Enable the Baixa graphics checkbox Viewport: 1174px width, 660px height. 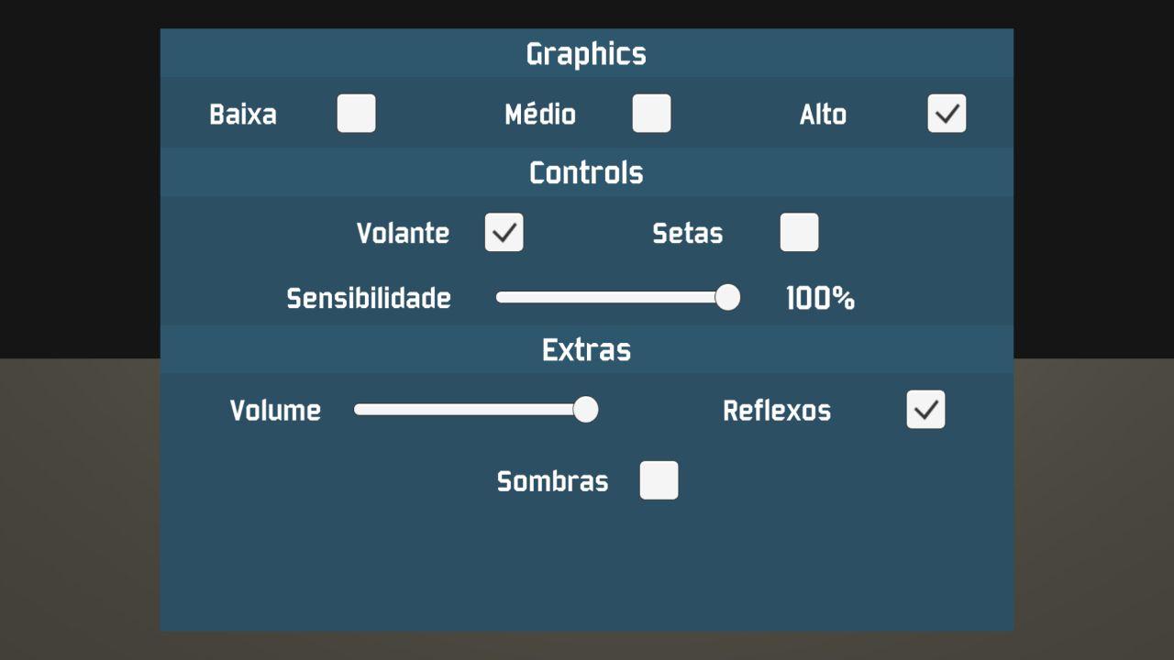coord(356,114)
